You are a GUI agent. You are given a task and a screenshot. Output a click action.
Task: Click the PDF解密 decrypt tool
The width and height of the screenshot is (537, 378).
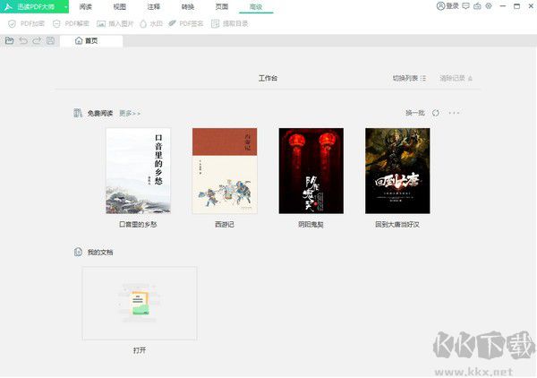coord(72,23)
